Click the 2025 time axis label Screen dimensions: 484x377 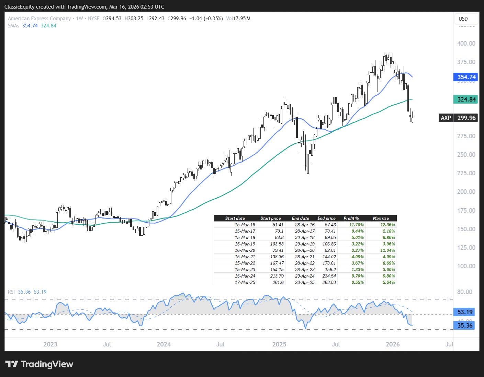[279, 344]
